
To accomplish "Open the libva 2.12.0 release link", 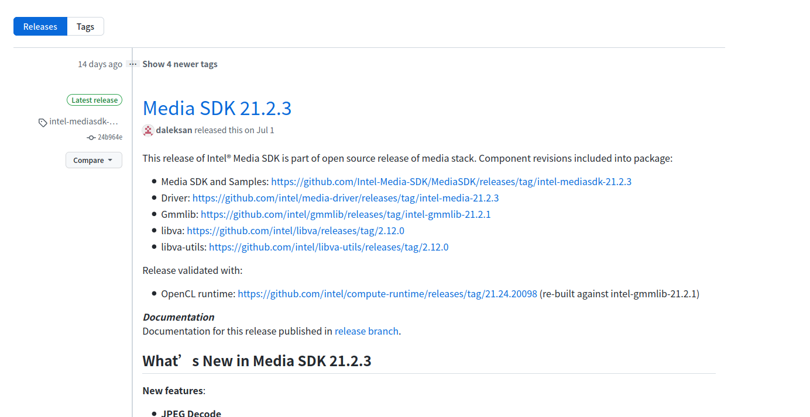I will (x=296, y=231).
